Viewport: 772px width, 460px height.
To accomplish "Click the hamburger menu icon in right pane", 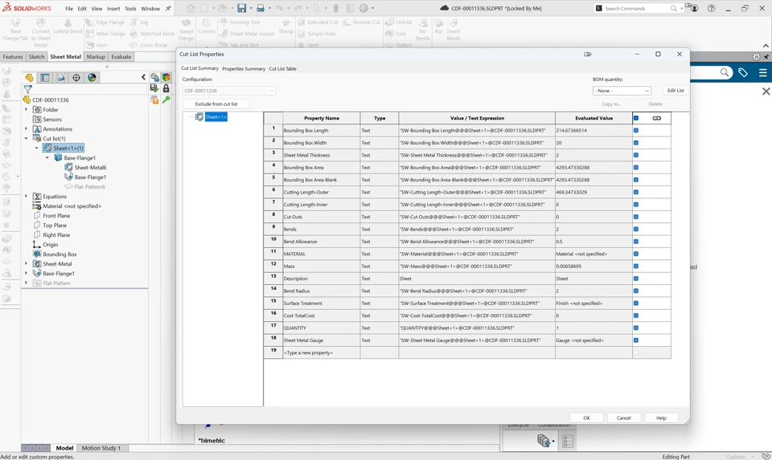I will pyautogui.click(x=762, y=73).
